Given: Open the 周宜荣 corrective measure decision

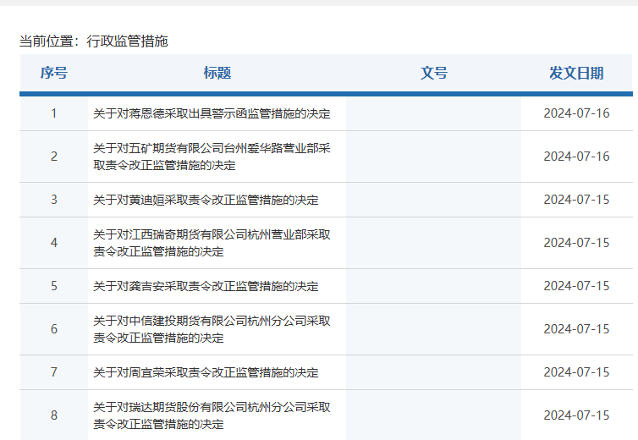Looking at the screenshot, I should click(x=206, y=372).
